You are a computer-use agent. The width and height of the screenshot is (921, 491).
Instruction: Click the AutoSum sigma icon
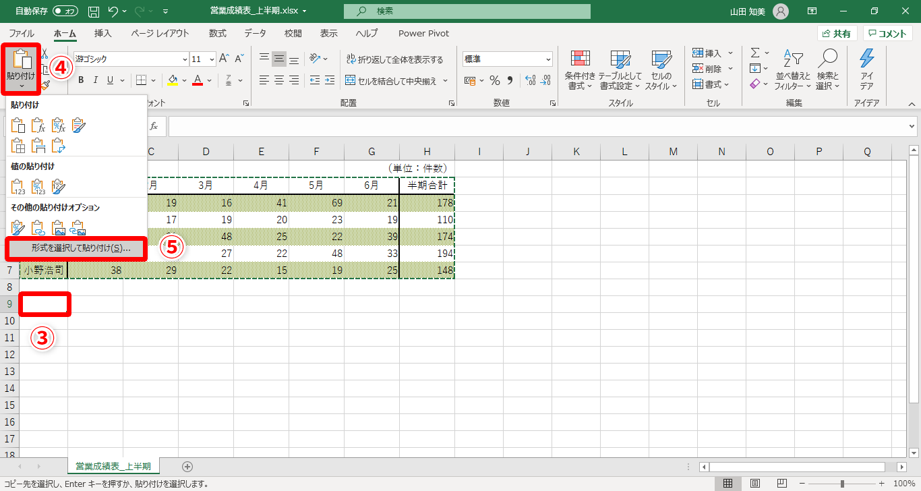[755, 53]
